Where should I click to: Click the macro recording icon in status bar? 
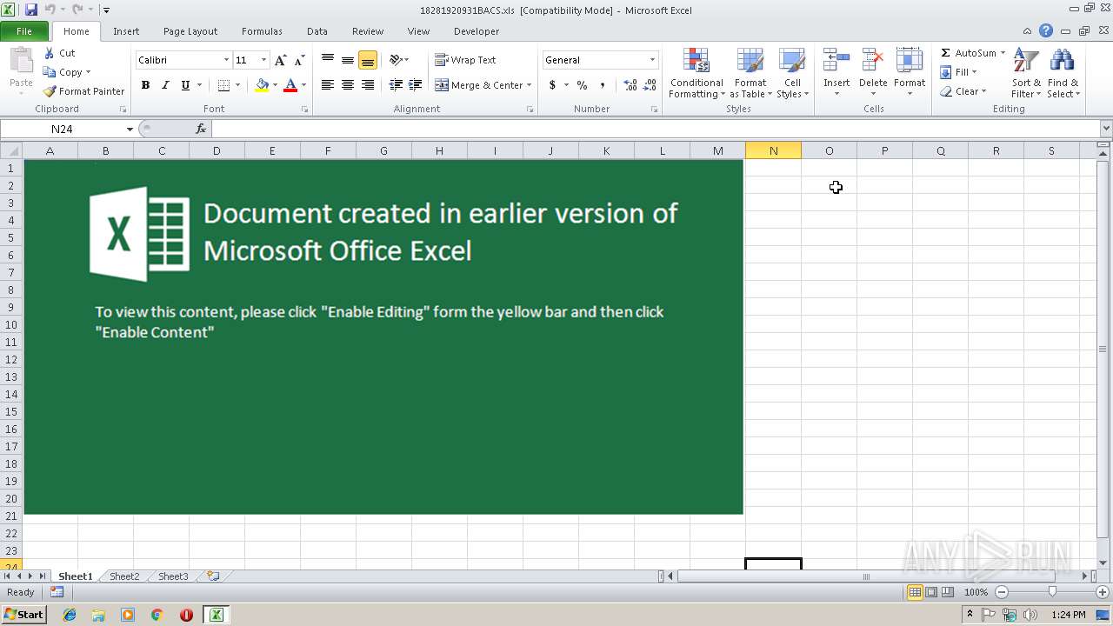click(57, 592)
